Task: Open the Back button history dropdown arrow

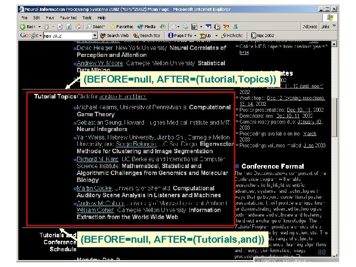Action: 40,27
